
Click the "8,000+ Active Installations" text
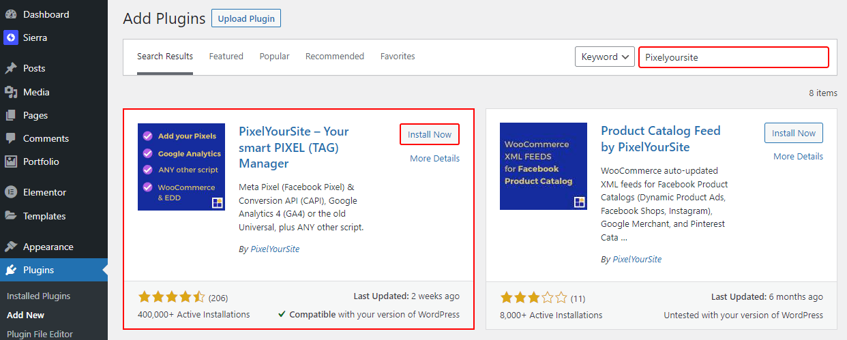[x=552, y=315]
